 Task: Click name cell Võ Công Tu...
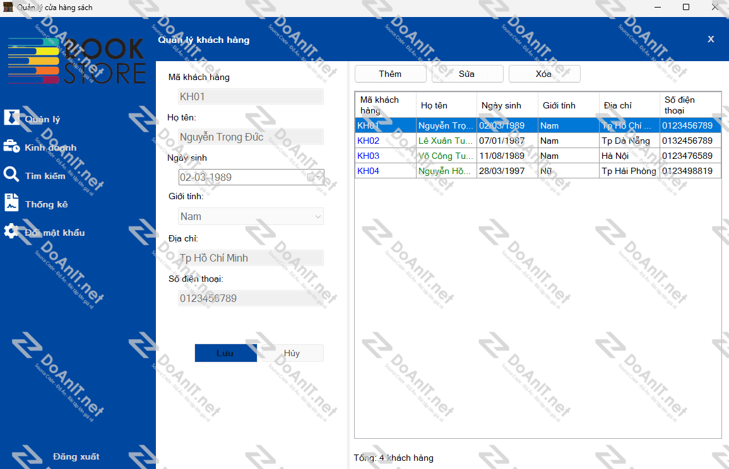pyautogui.click(x=446, y=156)
